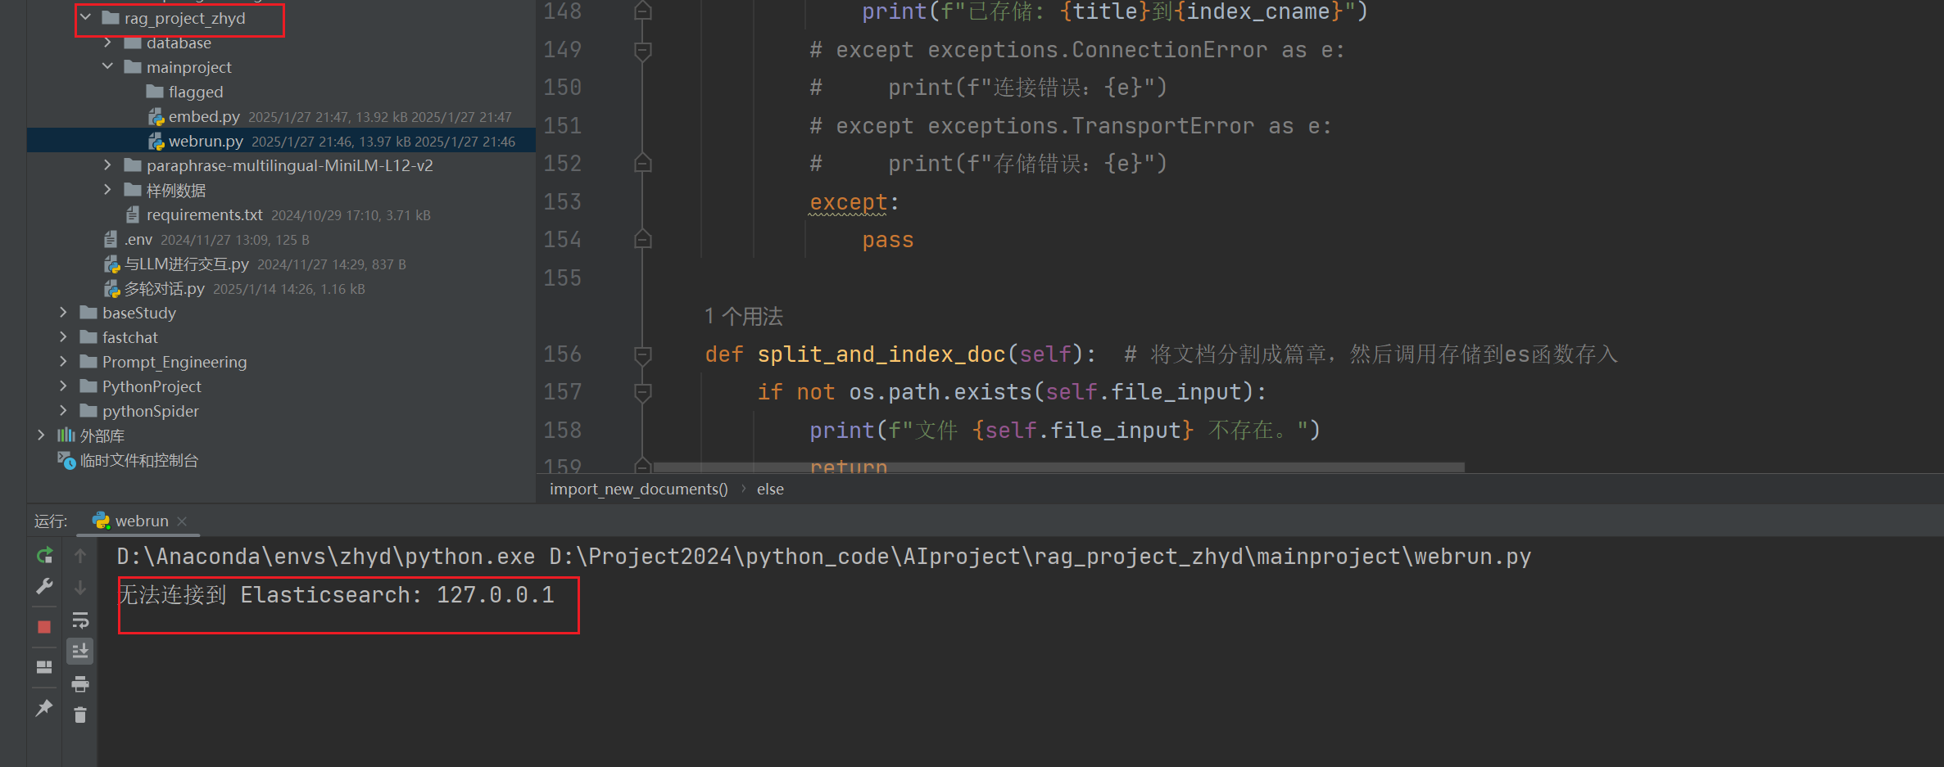The width and height of the screenshot is (1944, 767).
Task: Toggle soft-wrap in the console
Action: tap(80, 620)
